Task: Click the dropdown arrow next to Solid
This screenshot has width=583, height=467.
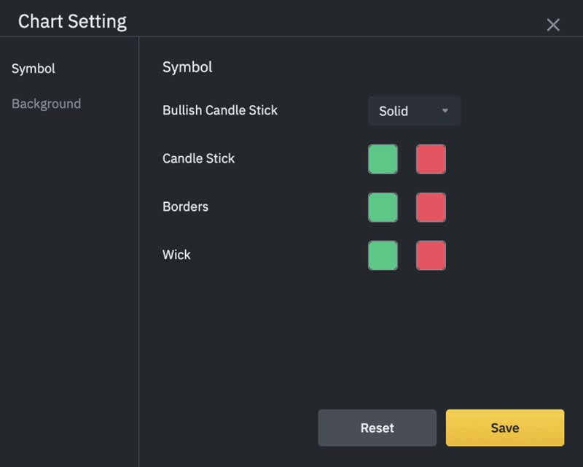Action: coord(445,111)
